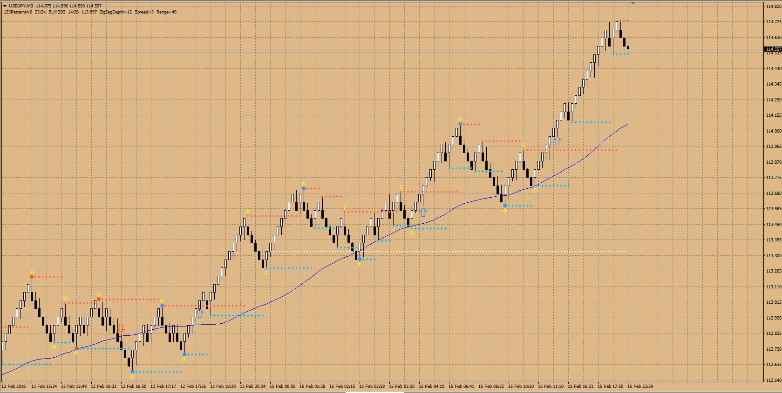Click the 113.680 price axis label
This screenshot has width=782, height=393.
pos(774,193)
